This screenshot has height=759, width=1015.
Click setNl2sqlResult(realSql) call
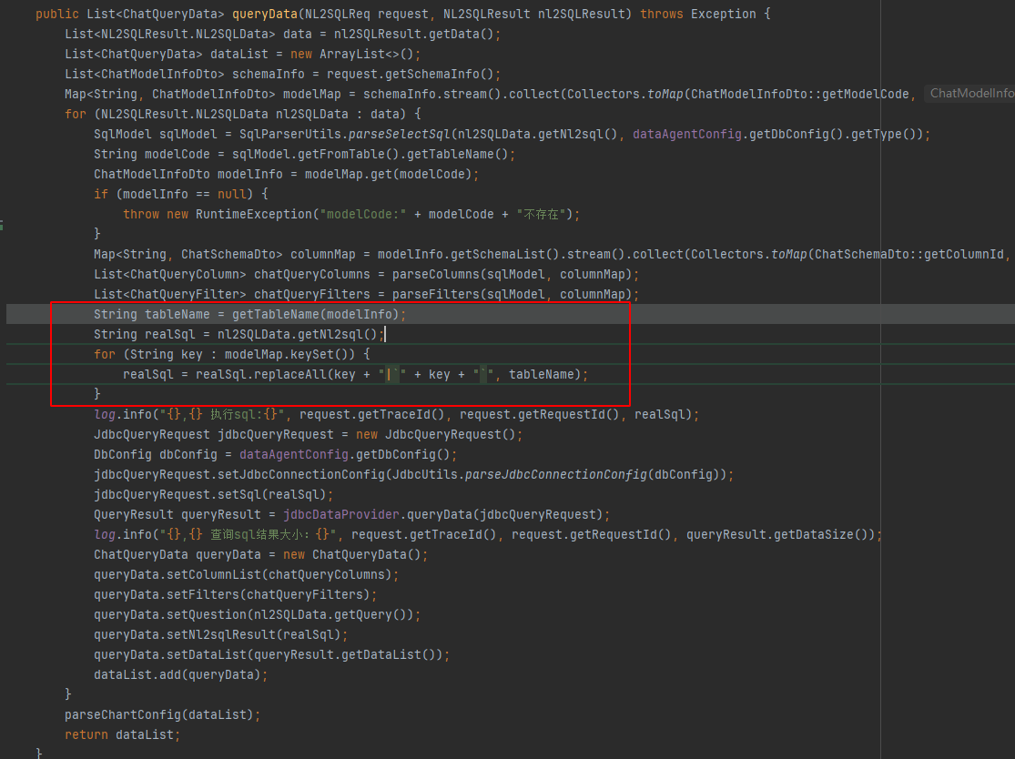[254, 636]
